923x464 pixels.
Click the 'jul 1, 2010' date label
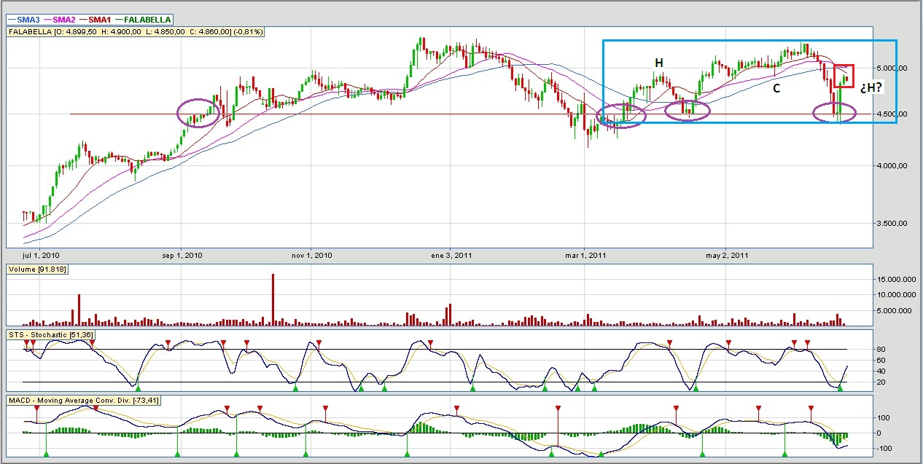(40, 256)
